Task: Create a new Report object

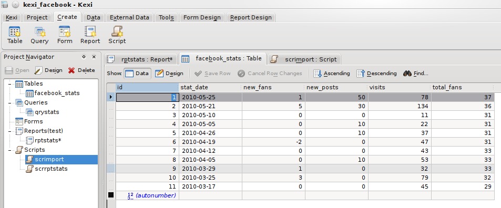Action: (x=90, y=35)
